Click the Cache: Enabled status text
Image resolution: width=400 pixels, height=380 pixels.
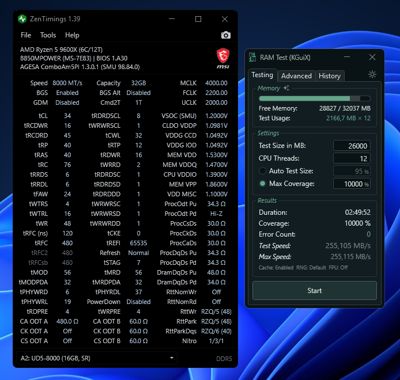pos(276,268)
